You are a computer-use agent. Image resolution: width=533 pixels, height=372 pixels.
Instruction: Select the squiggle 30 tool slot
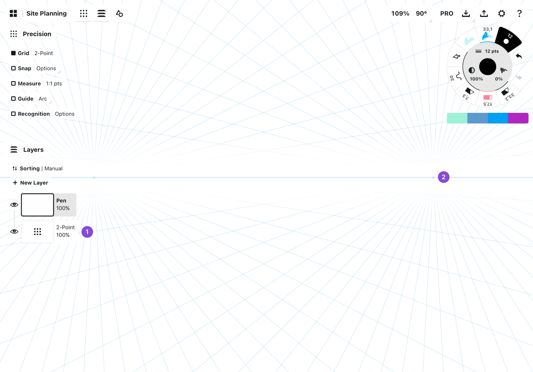[x=456, y=76]
